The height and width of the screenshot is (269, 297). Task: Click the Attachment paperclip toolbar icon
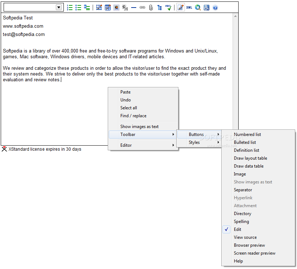click(151, 8)
